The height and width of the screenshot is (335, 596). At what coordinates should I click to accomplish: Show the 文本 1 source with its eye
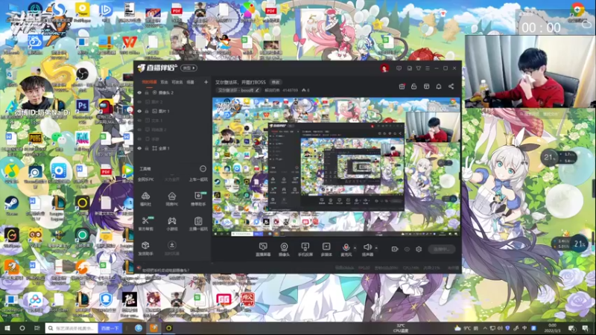pos(139,121)
